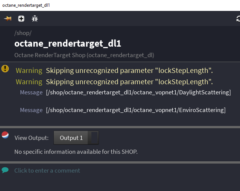Click the window title octane_rendertarget_dl1
Viewport: 240px width, 191px height.
(26, 5)
